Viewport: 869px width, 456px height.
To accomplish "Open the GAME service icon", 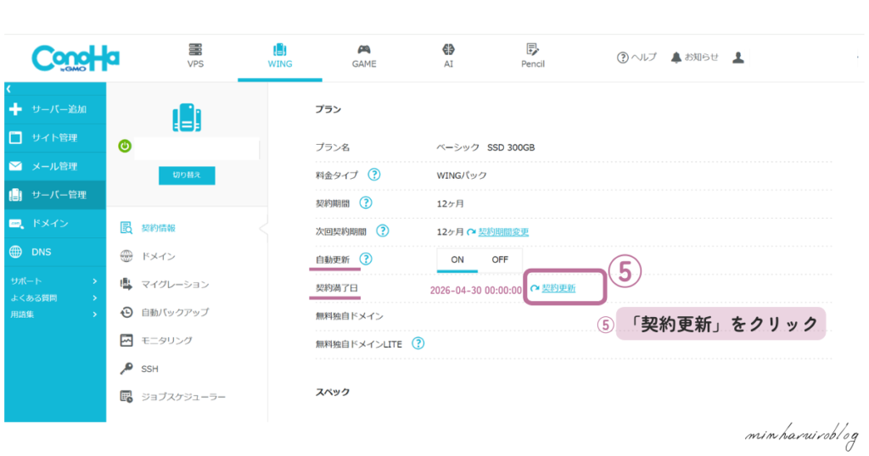I will click(x=364, y=51).
